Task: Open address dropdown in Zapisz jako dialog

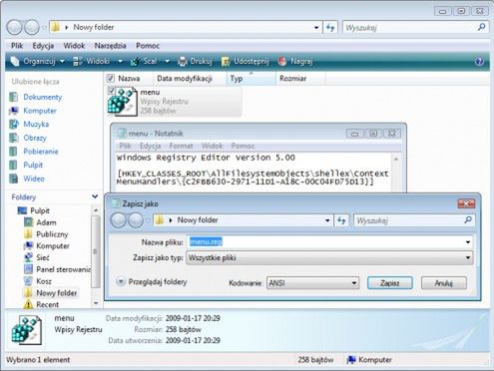Action: tap(327, 220)
